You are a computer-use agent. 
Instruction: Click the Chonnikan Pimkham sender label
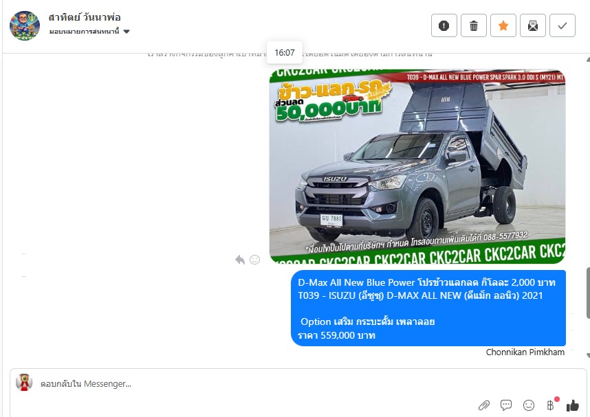525,352
